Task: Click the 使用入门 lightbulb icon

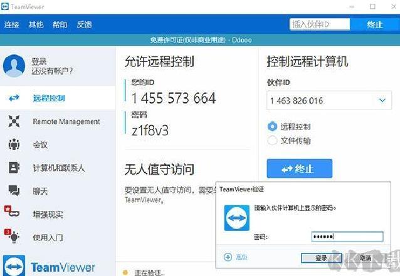Action: (x=13, y=236)
